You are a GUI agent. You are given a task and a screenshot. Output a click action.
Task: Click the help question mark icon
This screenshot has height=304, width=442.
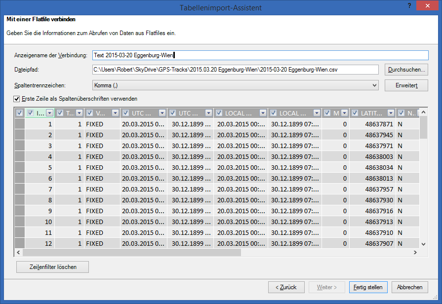point(409,6)
